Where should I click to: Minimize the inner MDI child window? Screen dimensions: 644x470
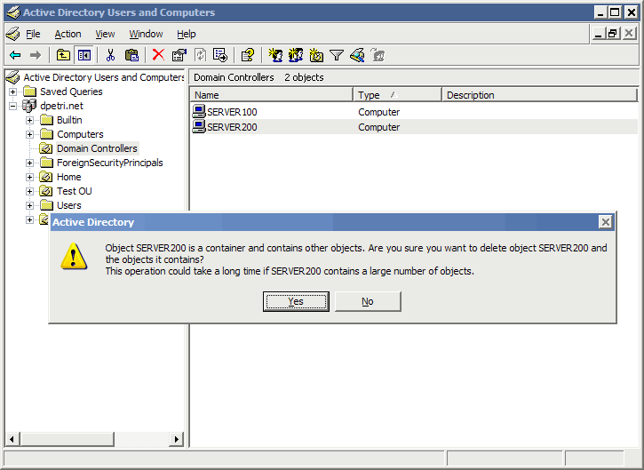[x=599, y=34]
